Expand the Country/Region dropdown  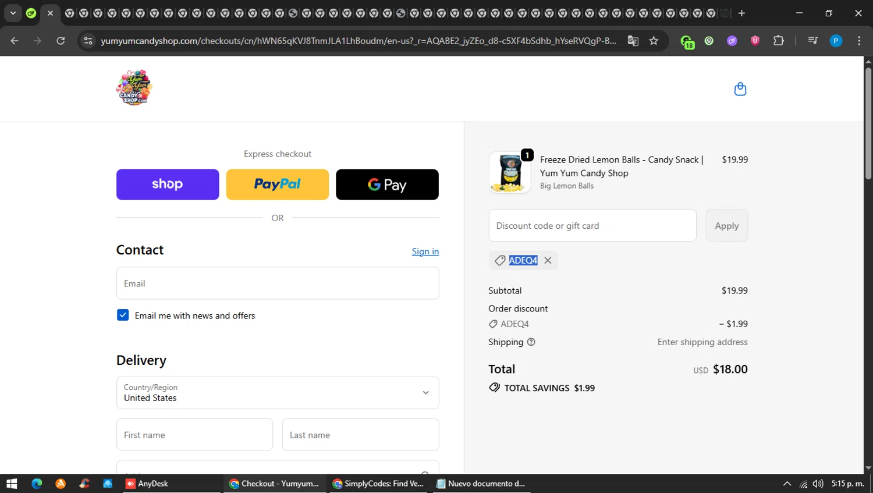tap(278, 393)
